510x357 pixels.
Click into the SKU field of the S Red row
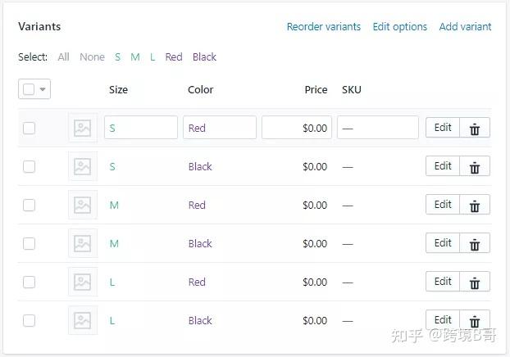click(x=377, y=128)
